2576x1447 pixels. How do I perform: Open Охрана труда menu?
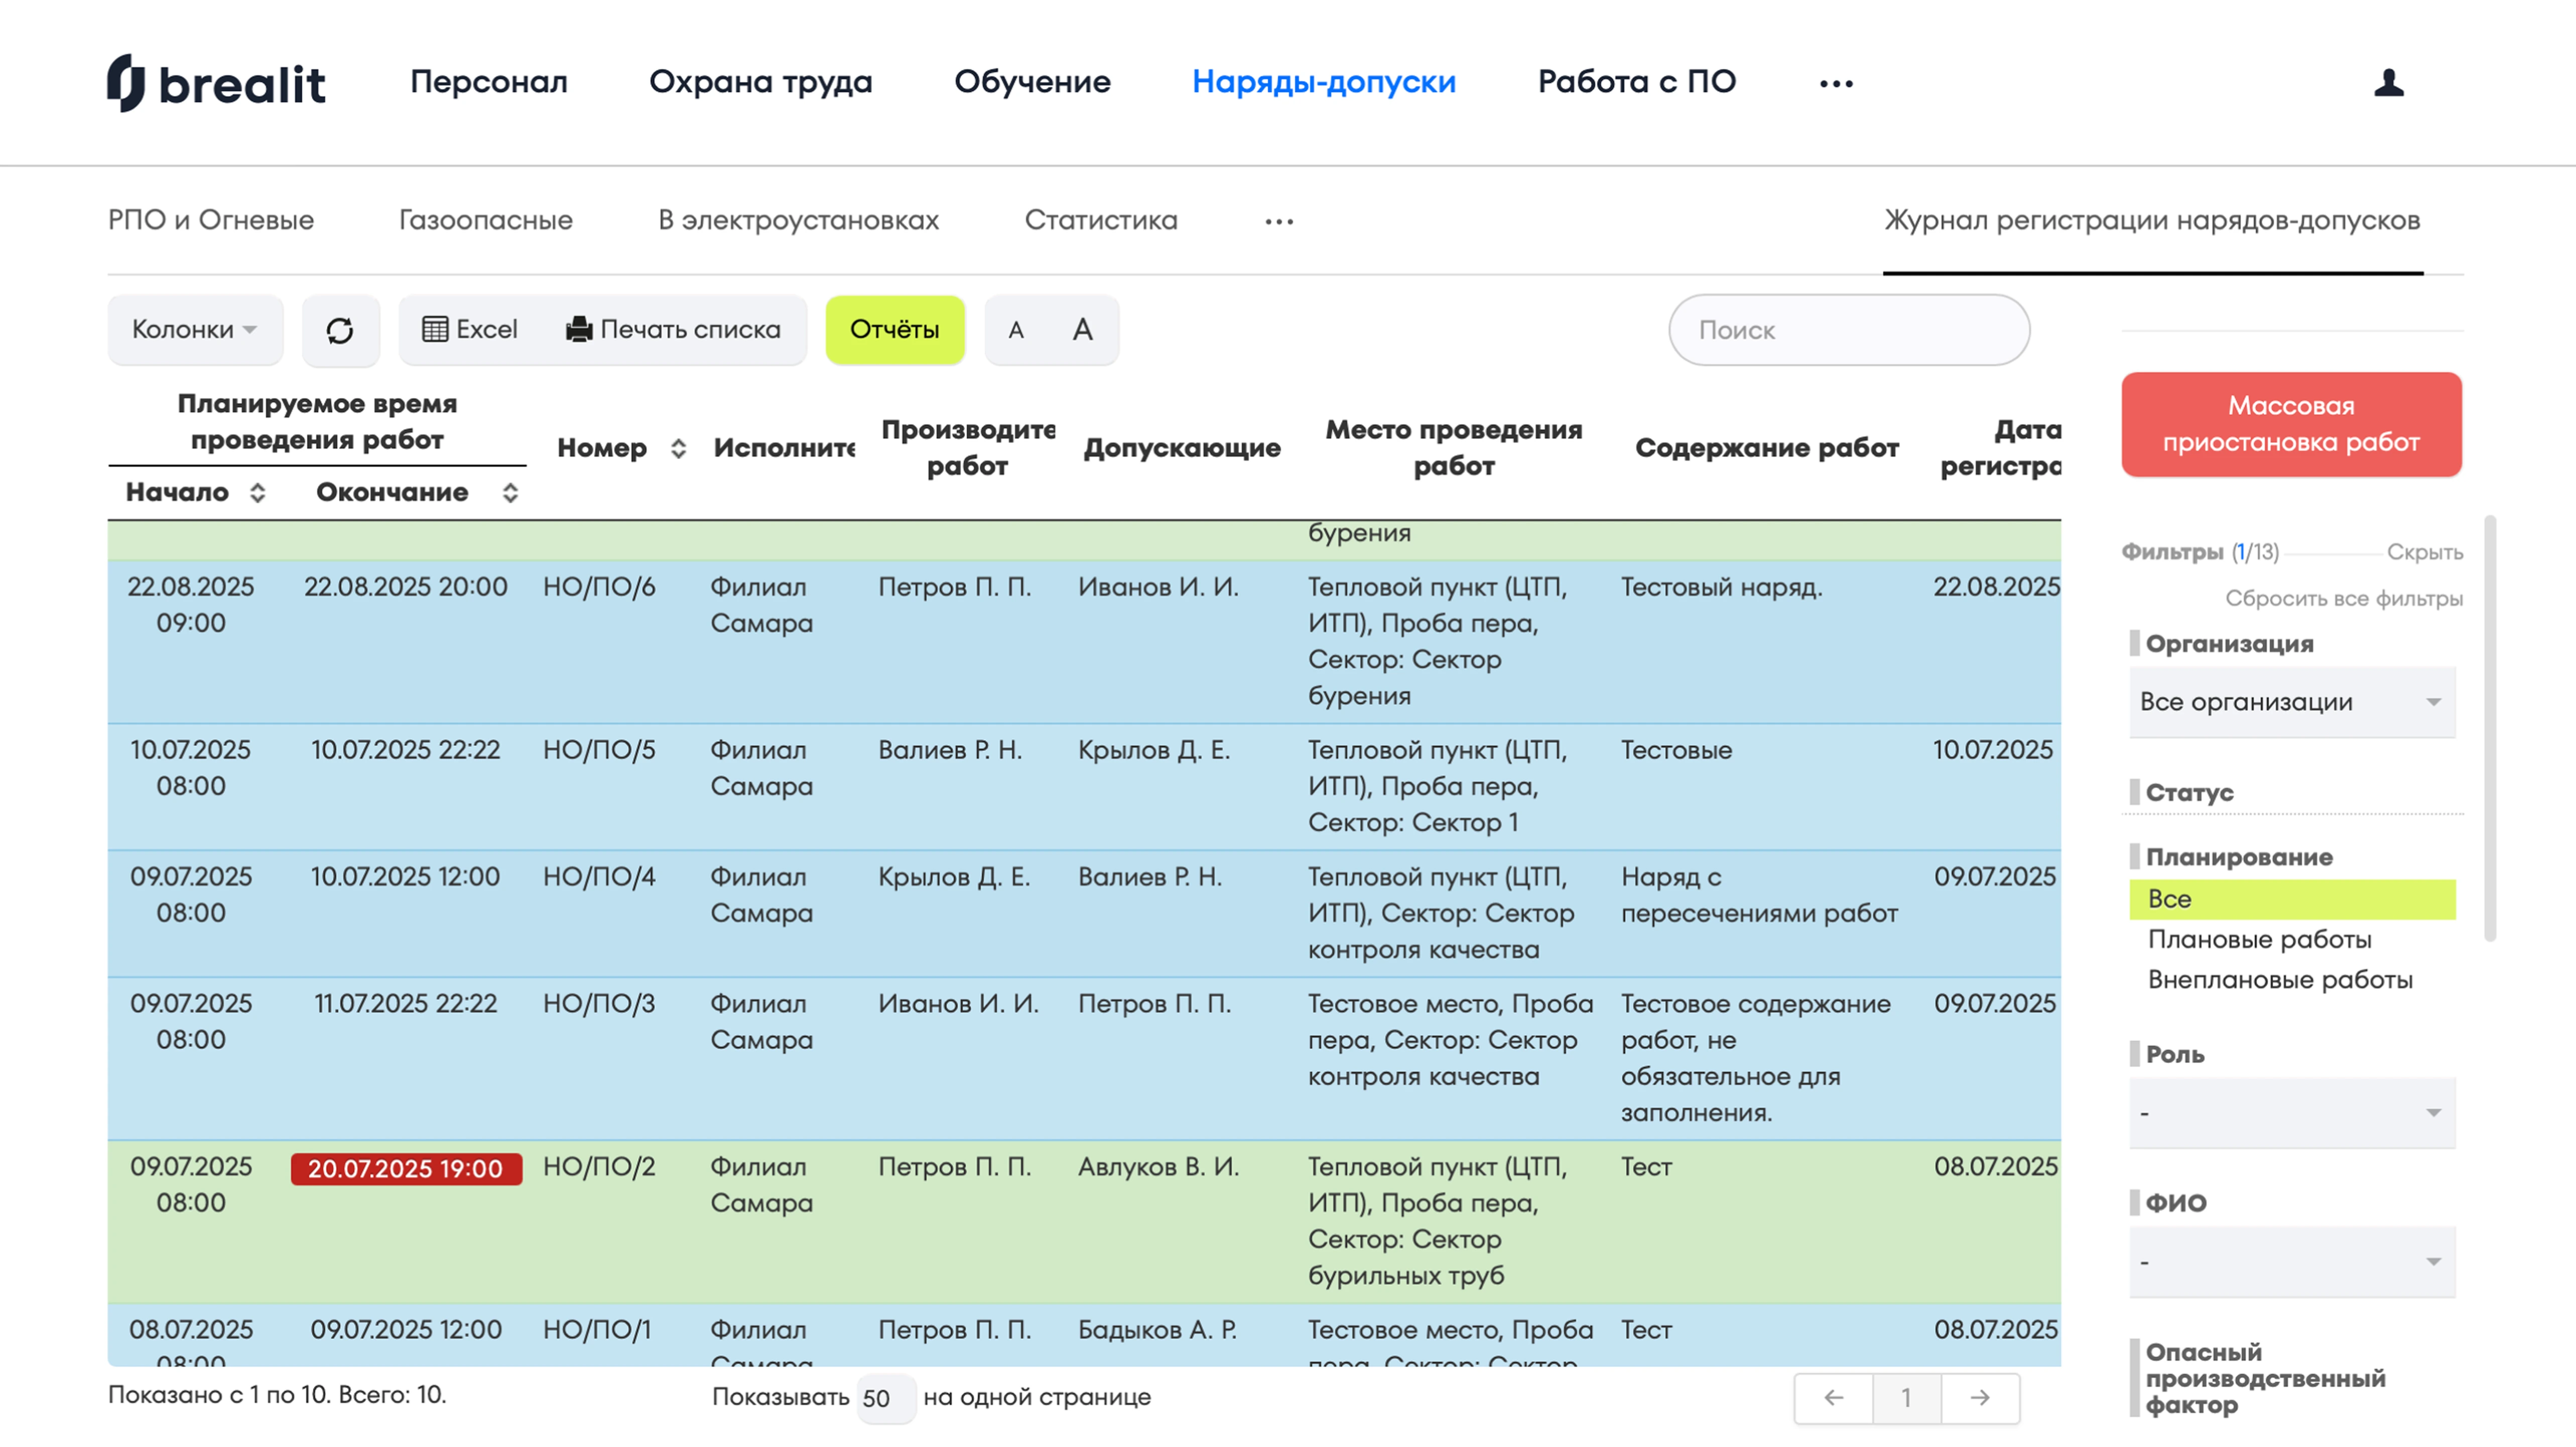pos(760,82)
